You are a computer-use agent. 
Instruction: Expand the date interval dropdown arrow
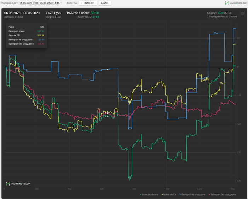tap(61, 3)
